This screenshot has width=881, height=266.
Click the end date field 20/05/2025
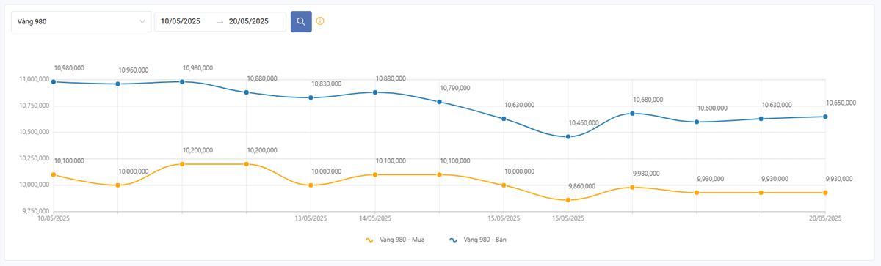pyautogui.click(x=249, y=21)
